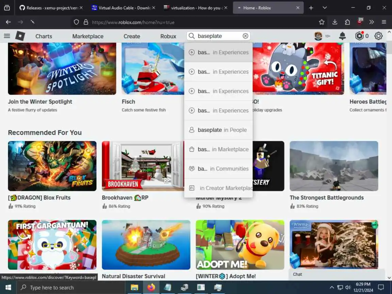Click the Heroes Battle title link
392x294 pixels.
(x=368, y=102)
